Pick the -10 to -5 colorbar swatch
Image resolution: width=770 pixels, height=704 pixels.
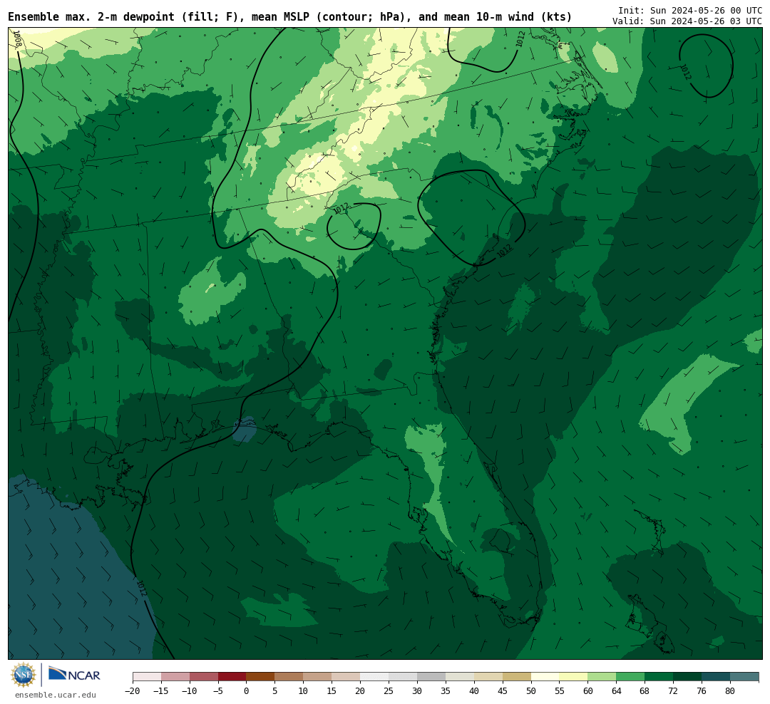tap(204, 677)
